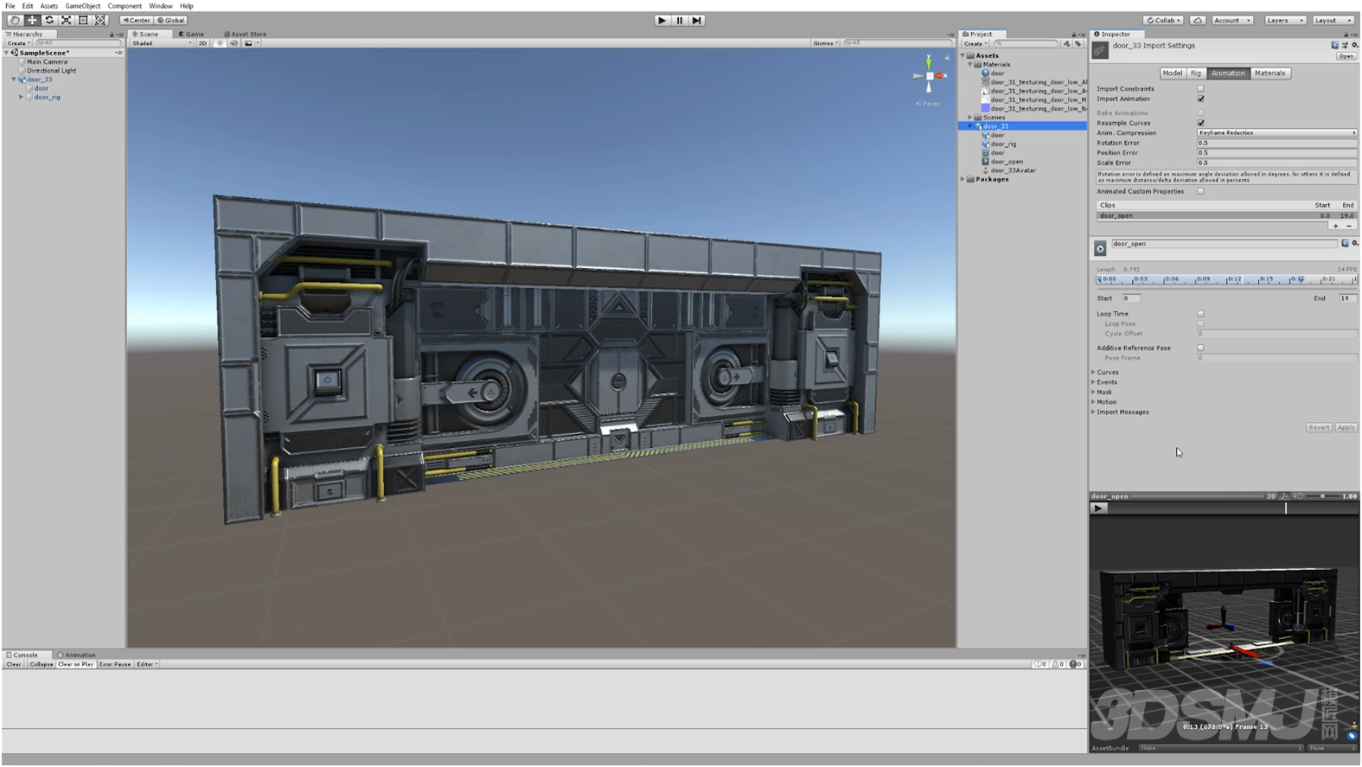The image size is (1362, 767).
Task: Lock the Hierarchy panel
Action: pos(112,35)
